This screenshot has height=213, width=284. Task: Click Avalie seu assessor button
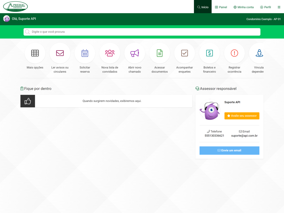[x=242, y=116]
